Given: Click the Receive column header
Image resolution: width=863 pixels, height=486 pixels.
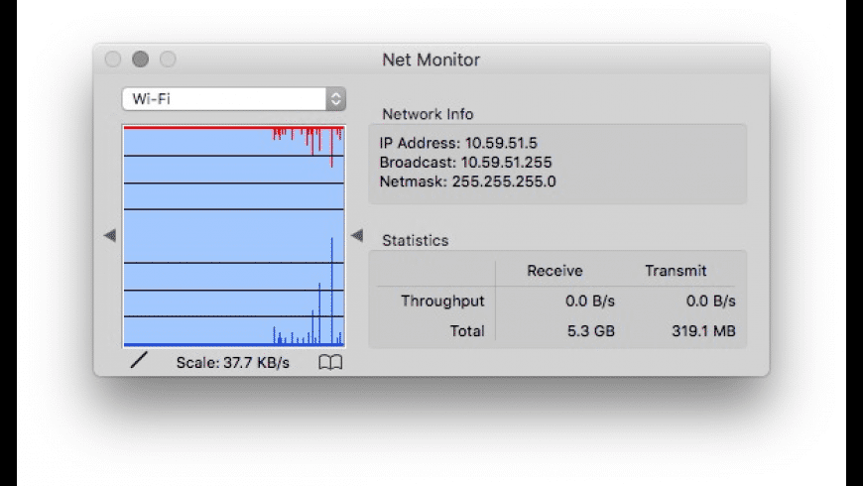Looking at the screenshot, I should pyautogui.click(x=555, y=271).
